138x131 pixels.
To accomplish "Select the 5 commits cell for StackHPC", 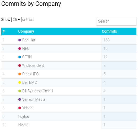I will click(119, 74).
